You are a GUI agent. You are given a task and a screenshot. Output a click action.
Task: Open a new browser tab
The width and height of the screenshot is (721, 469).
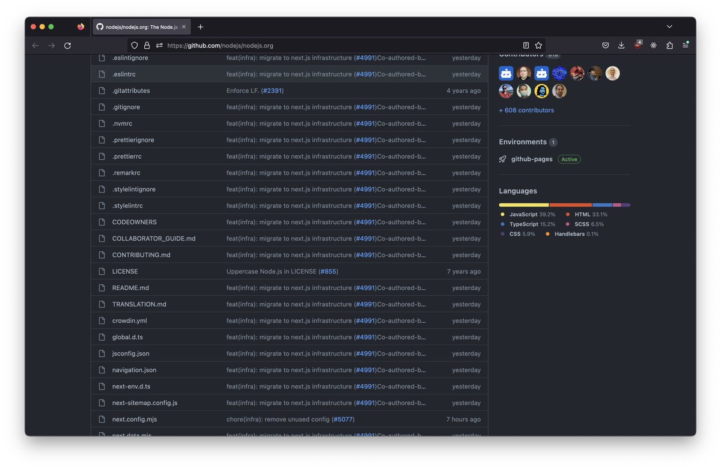tap(200, 27)
